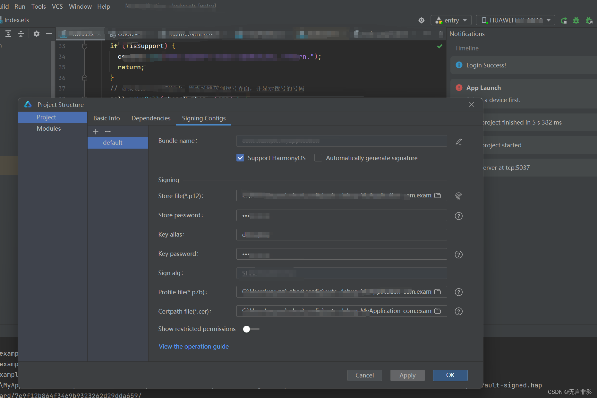Click the App Launch error icon

[x=459, y=88]
